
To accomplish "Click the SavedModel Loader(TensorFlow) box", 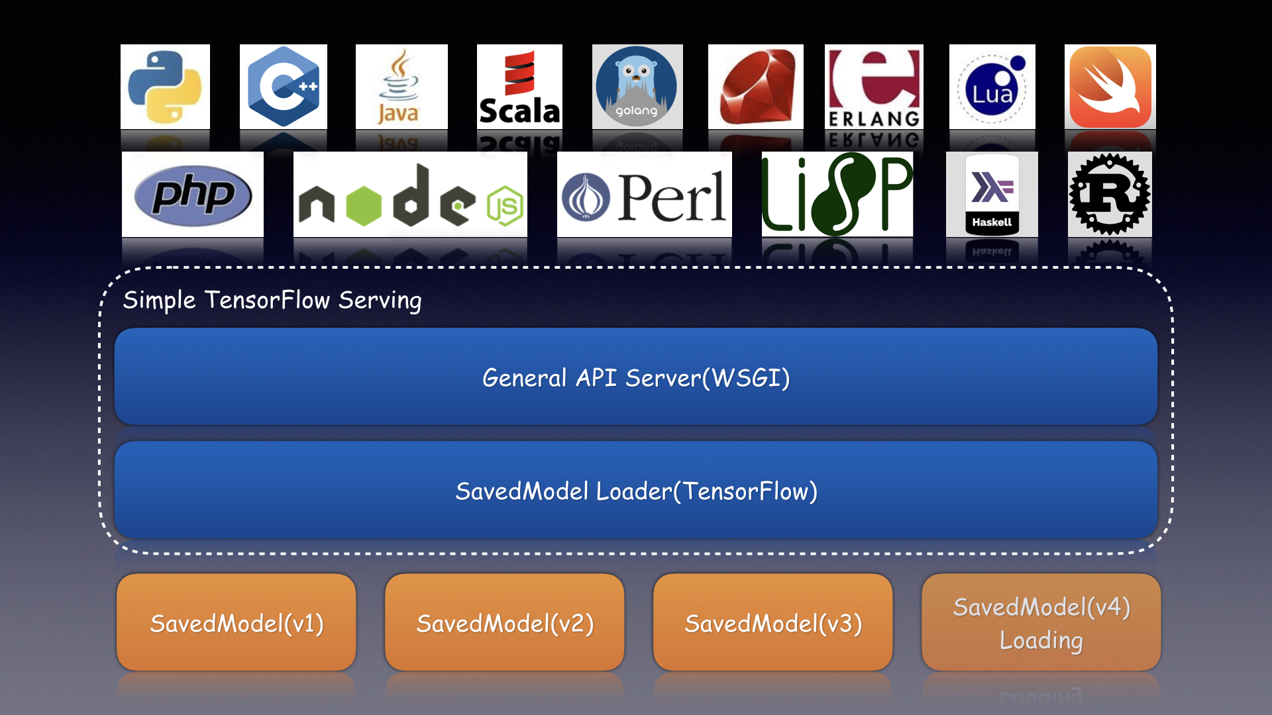I will coord(636,491).
